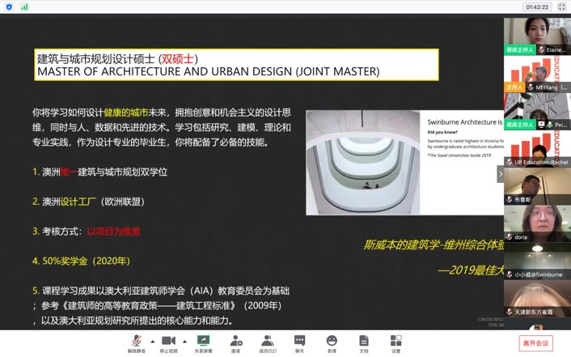
Task: Click the yellow italic 斯威本的建筑学 caption
Action: pos(434,244)
